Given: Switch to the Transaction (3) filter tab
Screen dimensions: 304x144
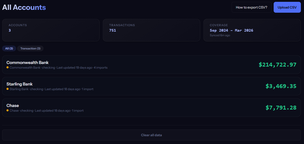Looking at the screenshot, I should point(30,48).
